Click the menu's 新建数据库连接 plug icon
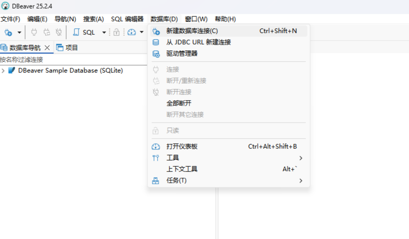Image resolution: width=409 pixels, height=239 pixels. (x=156, y=31)
